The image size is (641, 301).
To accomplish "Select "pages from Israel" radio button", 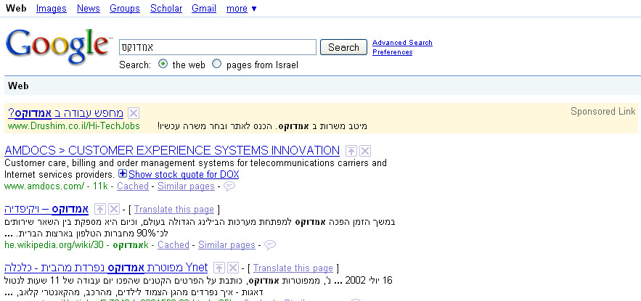I will [x=217, y=65].
